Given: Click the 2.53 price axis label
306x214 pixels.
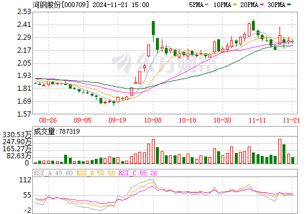Looking at the screenshot, I should pos(24,12).
